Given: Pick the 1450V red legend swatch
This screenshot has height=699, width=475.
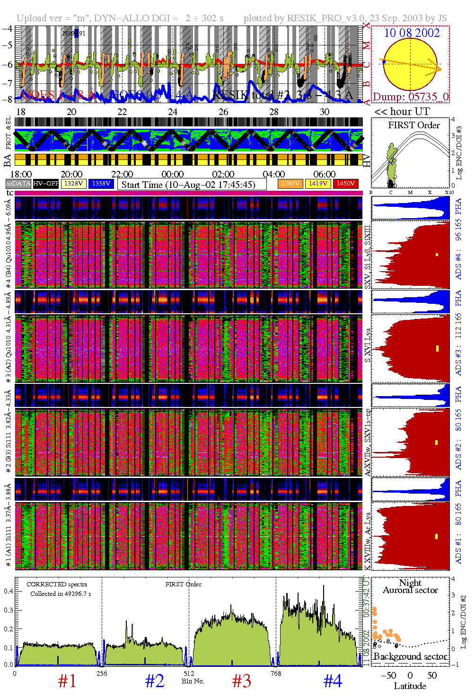Looking at the screenshot, I should (346, 184).
